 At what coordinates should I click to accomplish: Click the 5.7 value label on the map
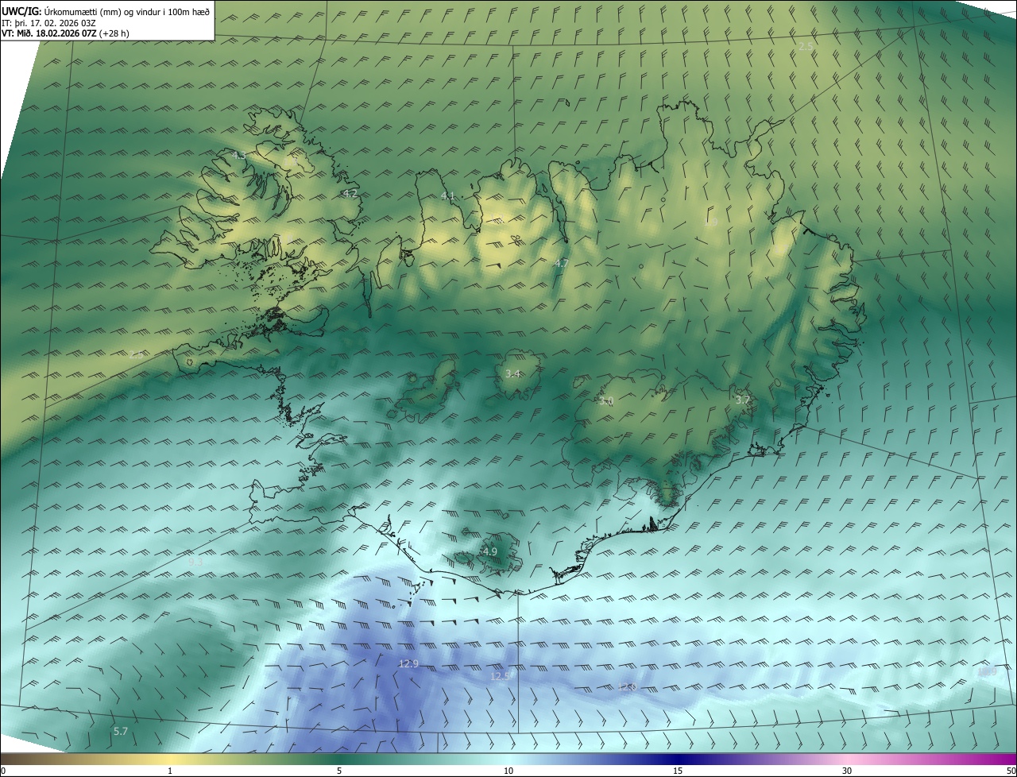(121, 731)
